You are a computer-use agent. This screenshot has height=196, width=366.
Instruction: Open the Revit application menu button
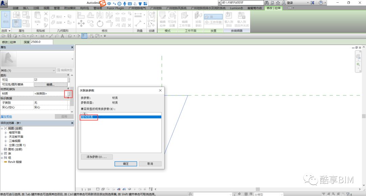[x=4, y=3]
